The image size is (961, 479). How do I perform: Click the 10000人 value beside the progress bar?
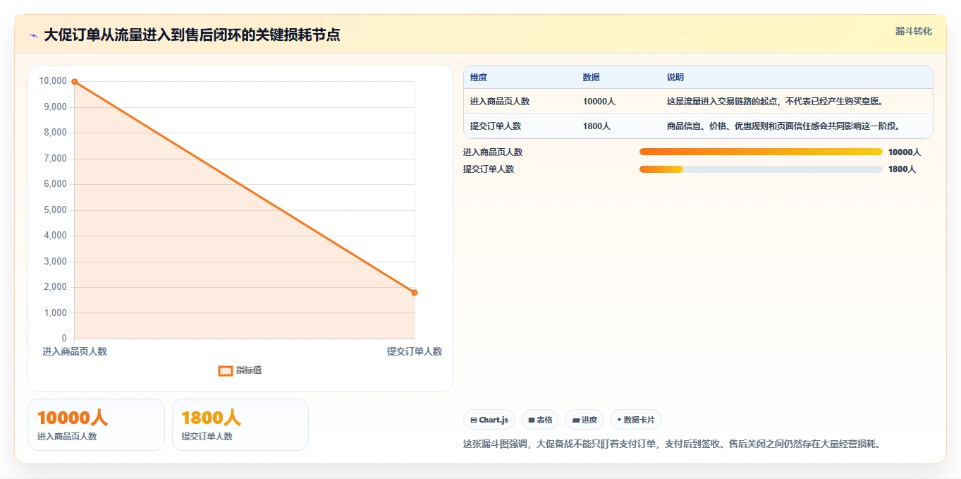tap(905, 152)
